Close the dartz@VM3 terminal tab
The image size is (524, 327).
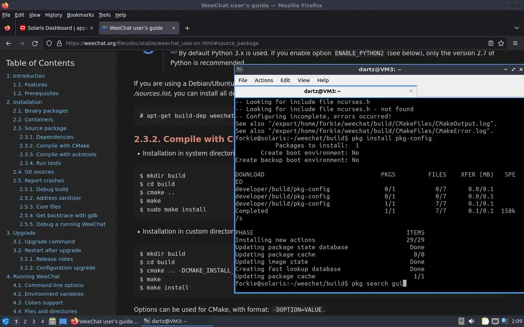[x=411, y=91]
